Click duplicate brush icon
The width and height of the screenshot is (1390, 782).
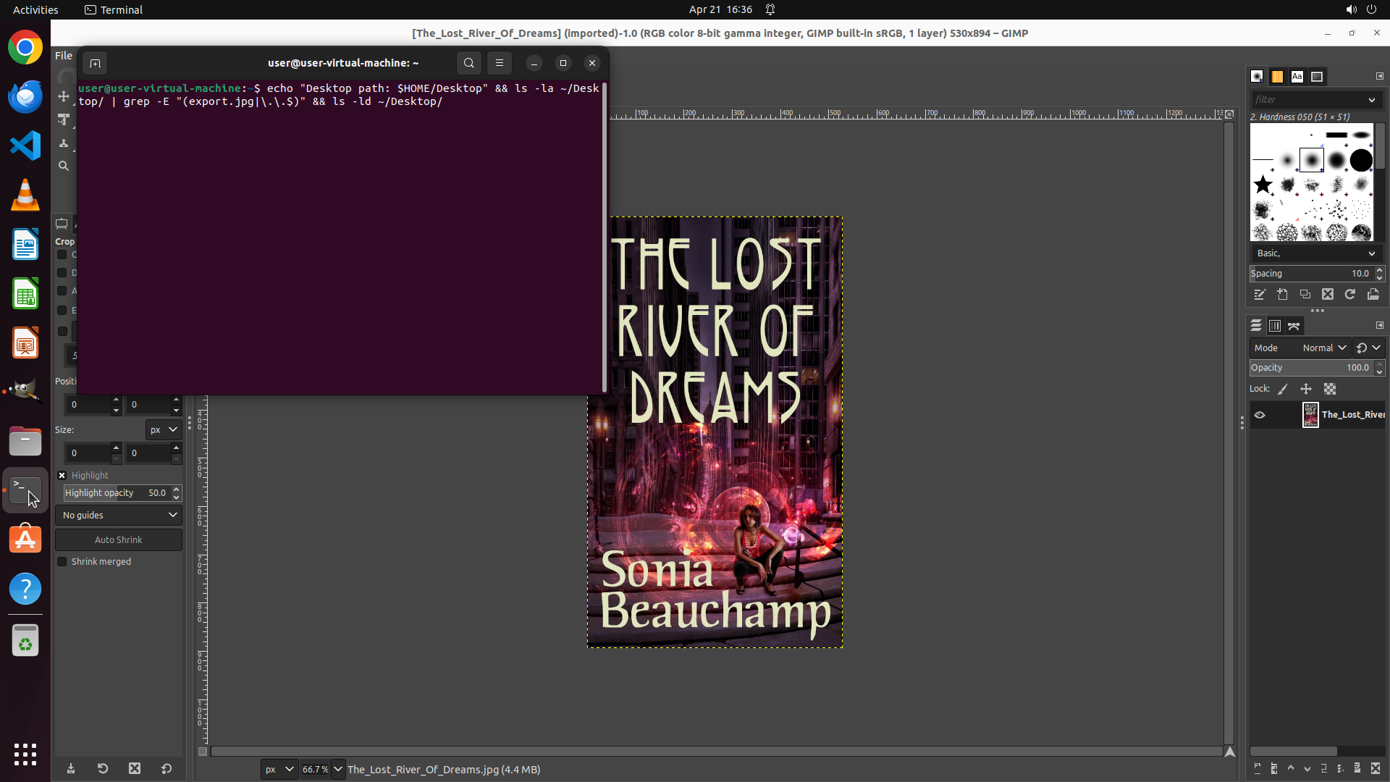pyautogui.click(x=1305, y=295)
